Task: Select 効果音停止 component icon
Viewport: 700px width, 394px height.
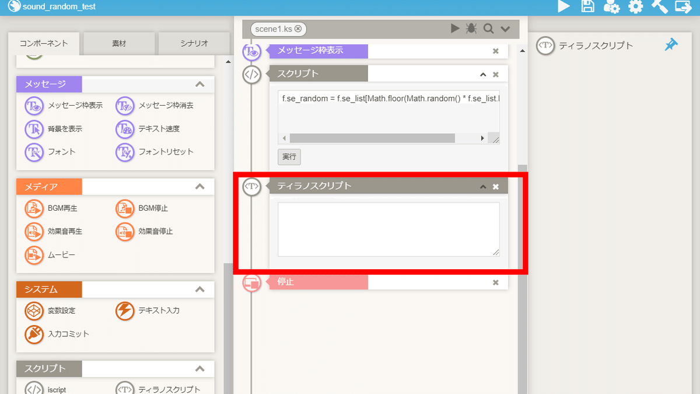Action: click(x=125, y=232)
